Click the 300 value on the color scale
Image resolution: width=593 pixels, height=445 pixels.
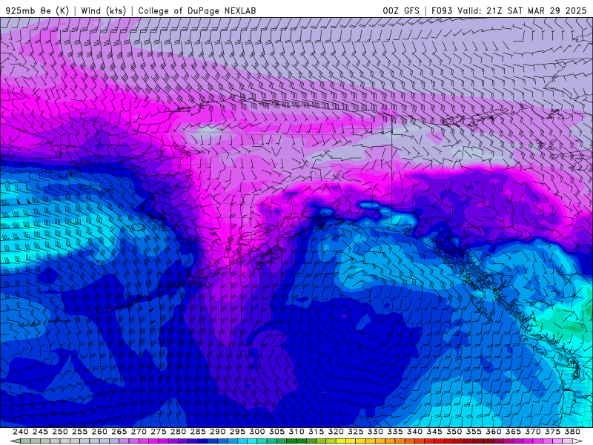(256, 432)
